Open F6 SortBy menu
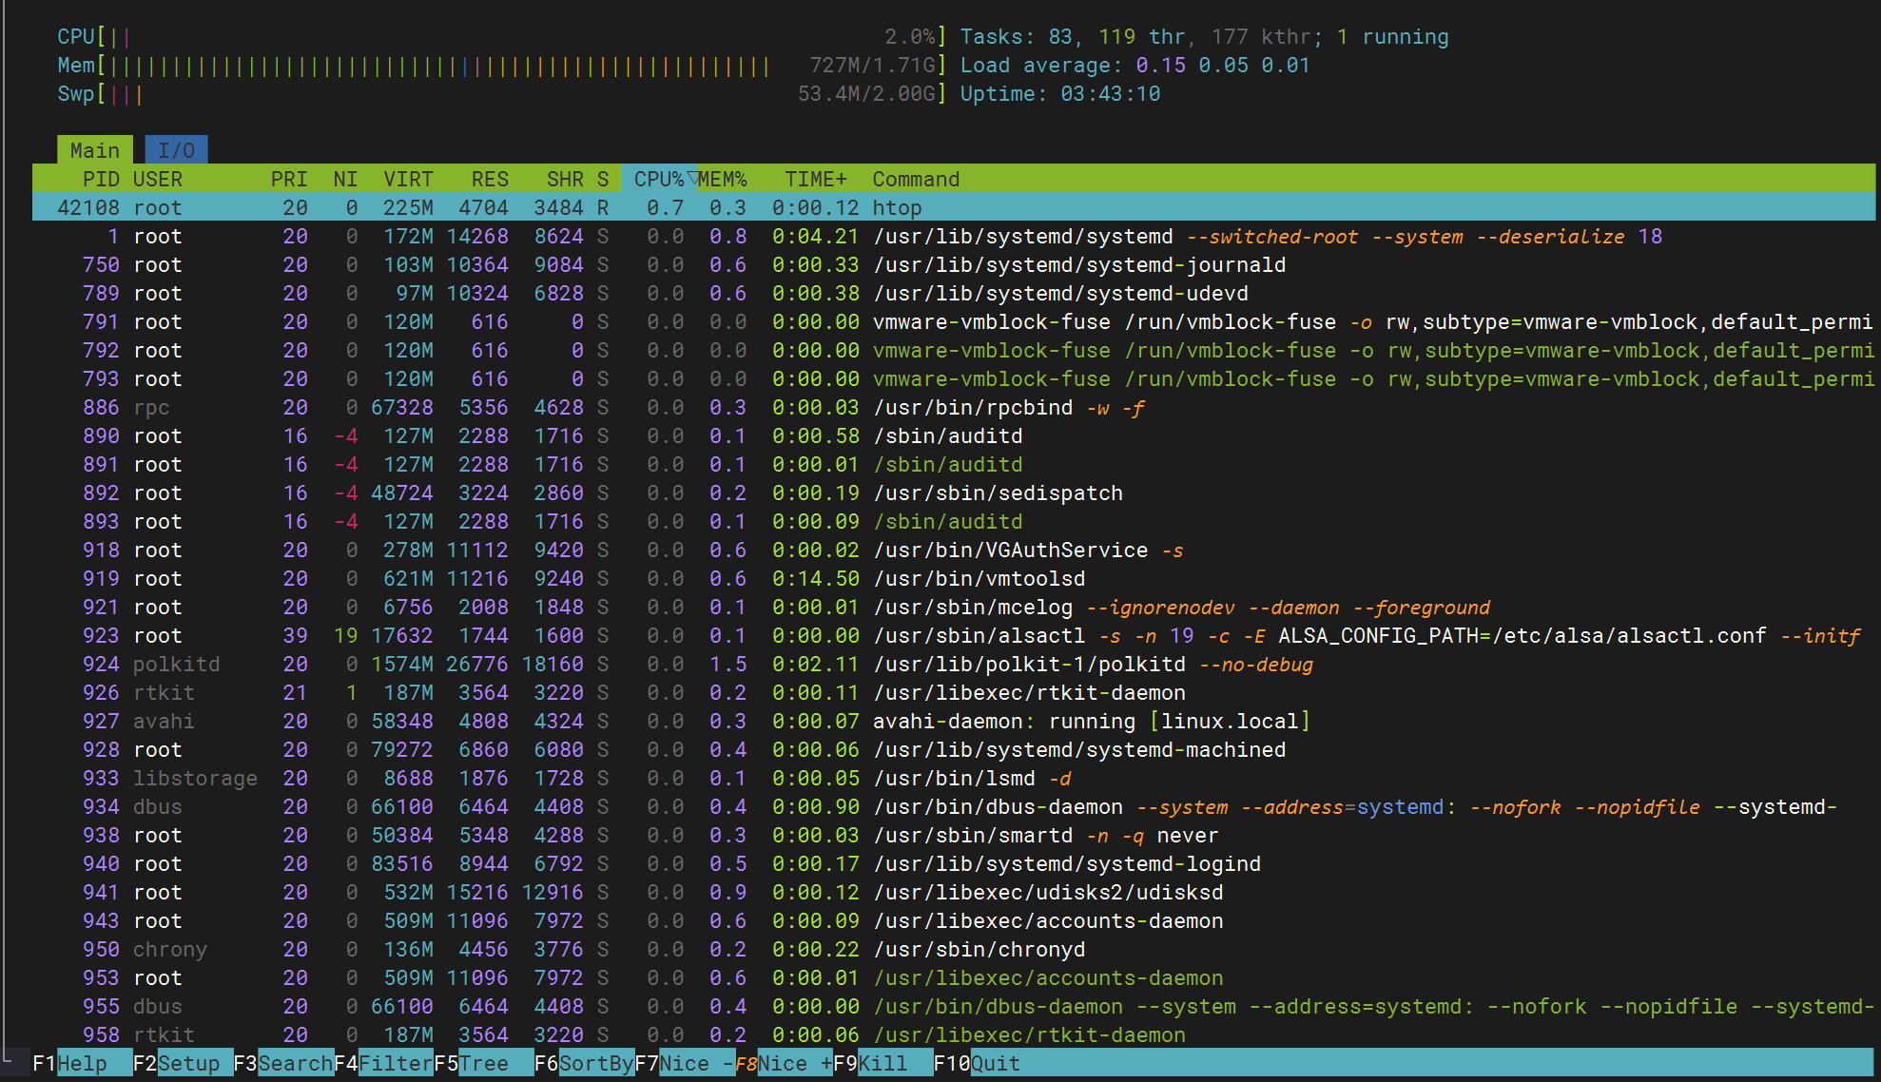This screenshot has width=1881, height=1082. (x=595, y=1063)
